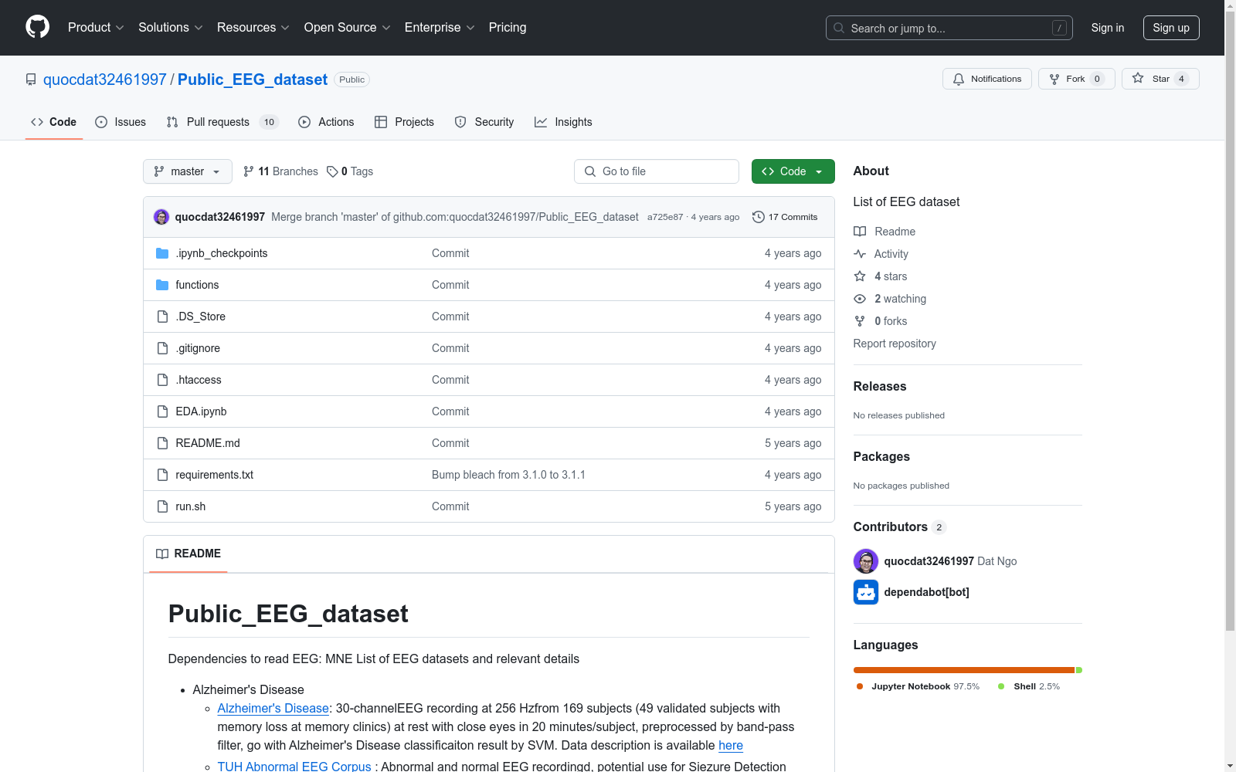The height and width of the screenshot is (772, 1236).
Task: Click the file icon for requirements.txt
Action: click(x=162, y=475)
